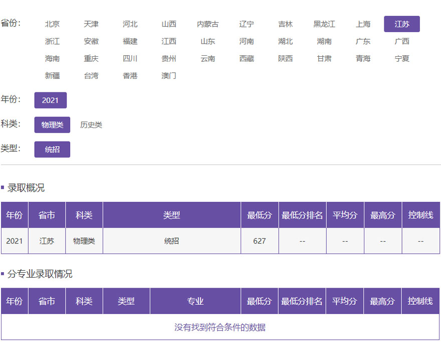Click 最低分排名 header in 分专业录取情况 table
This screenshot has width=441, height=344.
pyautogui.click(x=302, y=301)
